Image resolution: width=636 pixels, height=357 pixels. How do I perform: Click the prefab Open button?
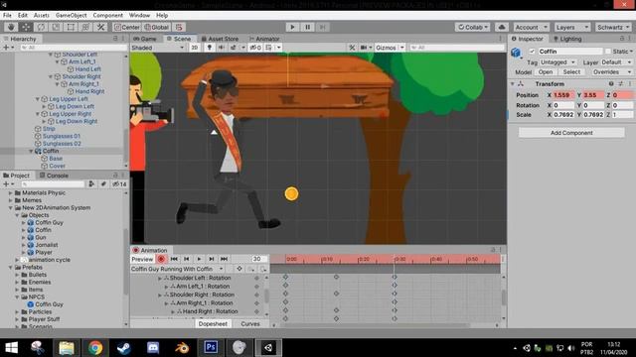546,72
